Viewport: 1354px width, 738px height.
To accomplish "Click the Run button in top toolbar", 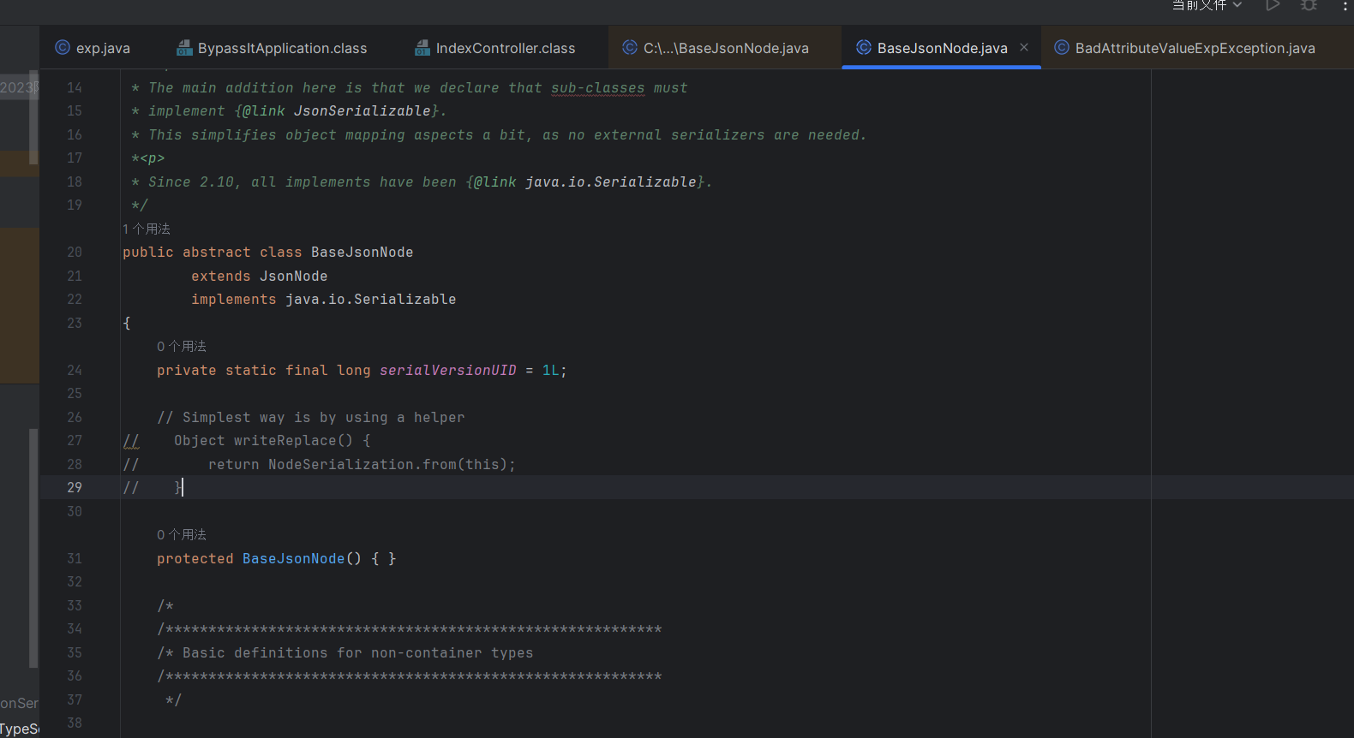I will pos(1273,5).
